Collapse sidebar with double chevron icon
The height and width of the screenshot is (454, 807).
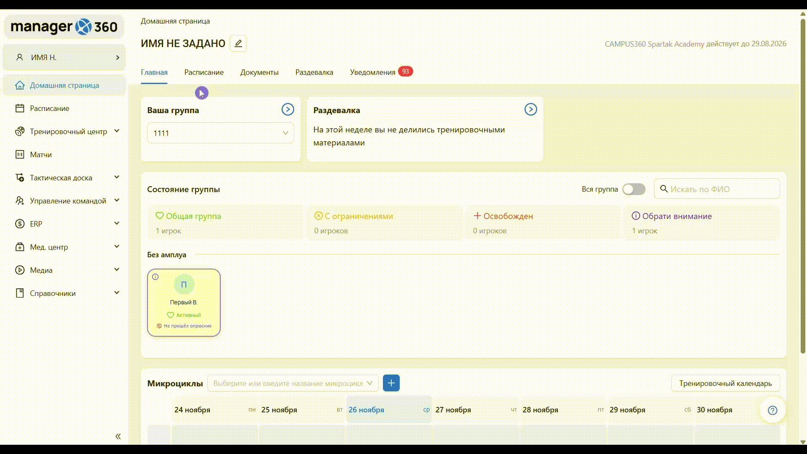118,436
